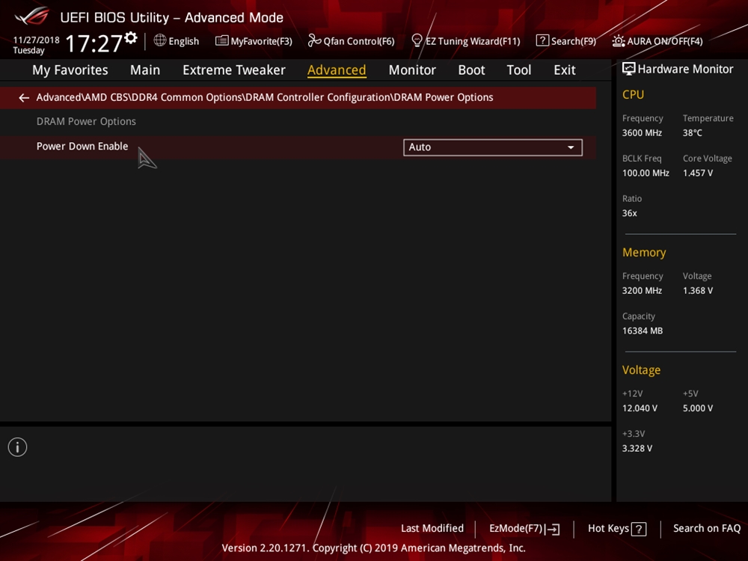Viewport: 748px width, 561px height.
Task: Click the Hardware Monitor title
Action: click(x=685, y=69)
